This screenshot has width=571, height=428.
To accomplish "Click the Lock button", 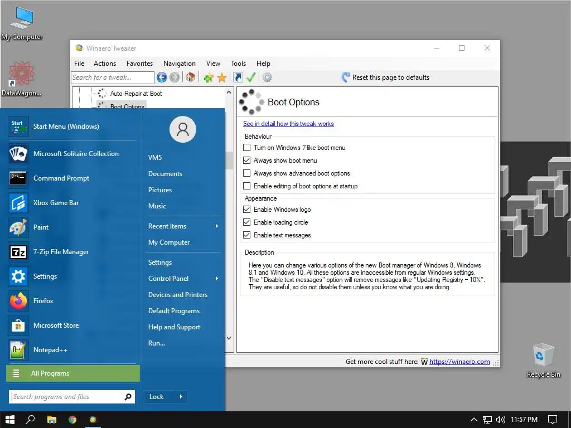I will coord(160,397).
